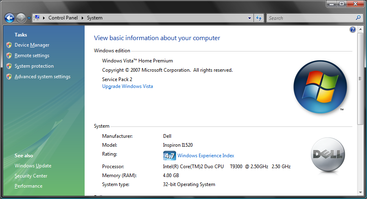Screen dimensions: 367x199
Task: Open the Windows Experience Index link
Action: coord(205,155)
